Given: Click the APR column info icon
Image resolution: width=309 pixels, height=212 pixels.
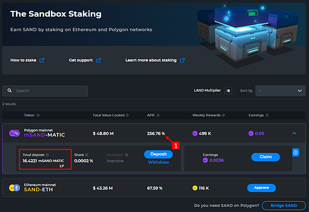Looking at the screenshot, I should click(158, 115).
